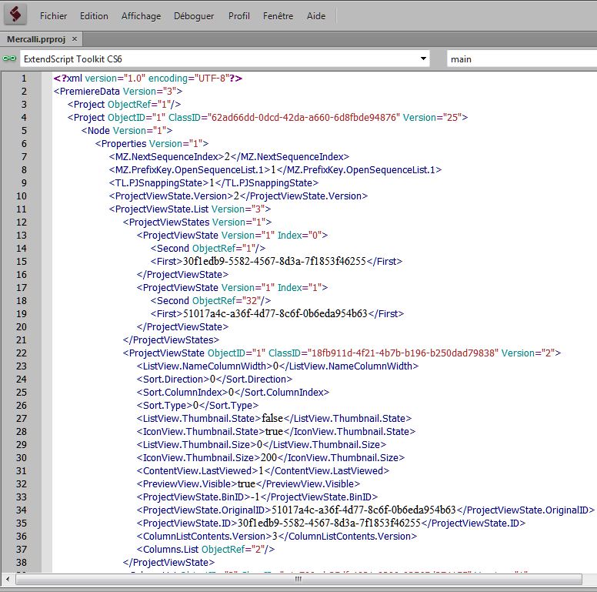Click the MZ.PrefixKey.OpenSequenceList.1 line
This screenshot has width=597, height=592.
275,170
